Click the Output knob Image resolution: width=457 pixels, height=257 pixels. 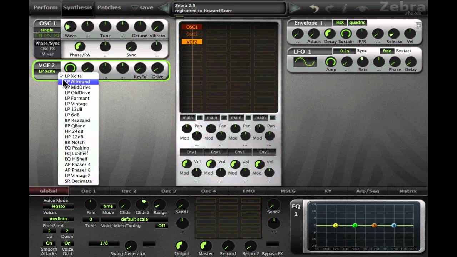181,246
